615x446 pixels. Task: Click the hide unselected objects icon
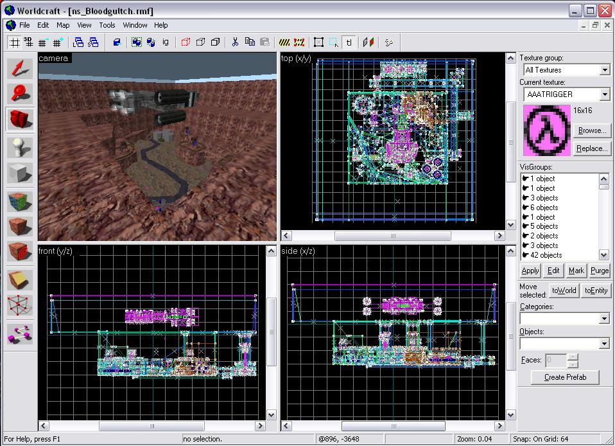click(200, 42)
